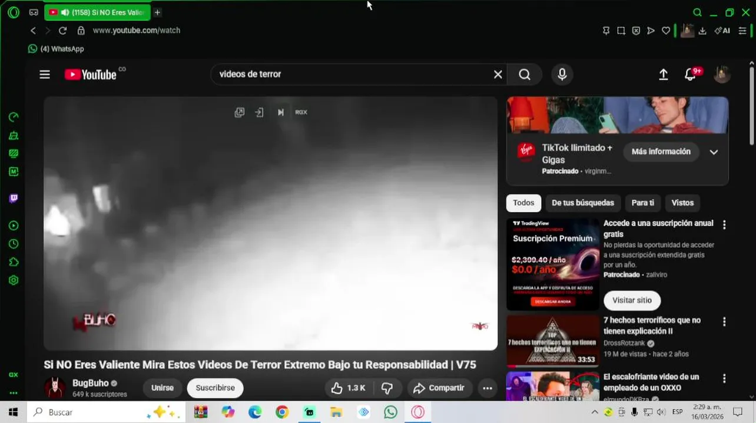Viewport: 756px width, 423px height.
Task: Open Google Chrome from the Windows taskbar
Action: [x=282, y=412]
